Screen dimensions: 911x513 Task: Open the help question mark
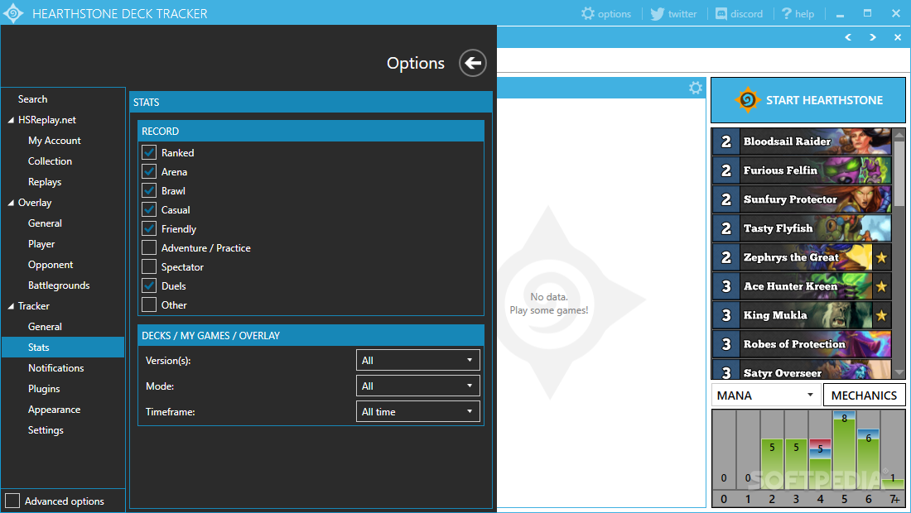[x=786, y=13]
